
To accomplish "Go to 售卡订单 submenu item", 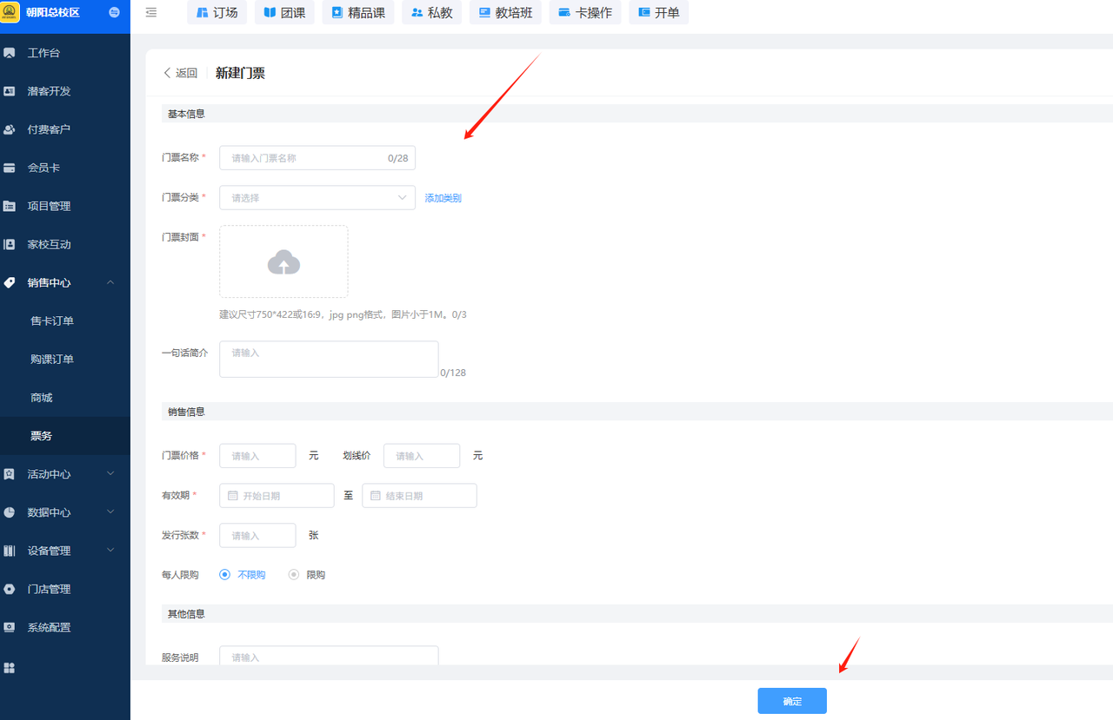I will [x=52, y=321].
